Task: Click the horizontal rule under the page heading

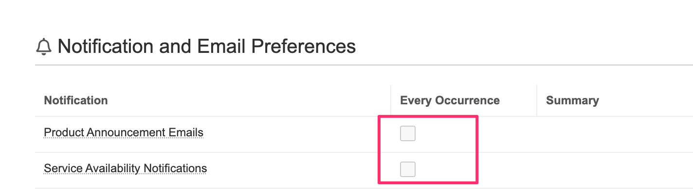Action: (x=341, y=65)
